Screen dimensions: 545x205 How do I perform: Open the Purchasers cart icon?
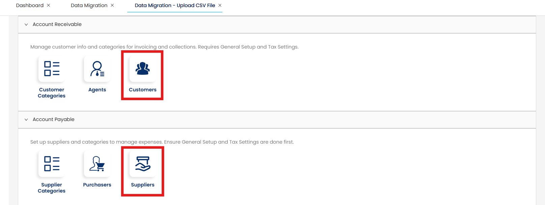click(97, 164)
